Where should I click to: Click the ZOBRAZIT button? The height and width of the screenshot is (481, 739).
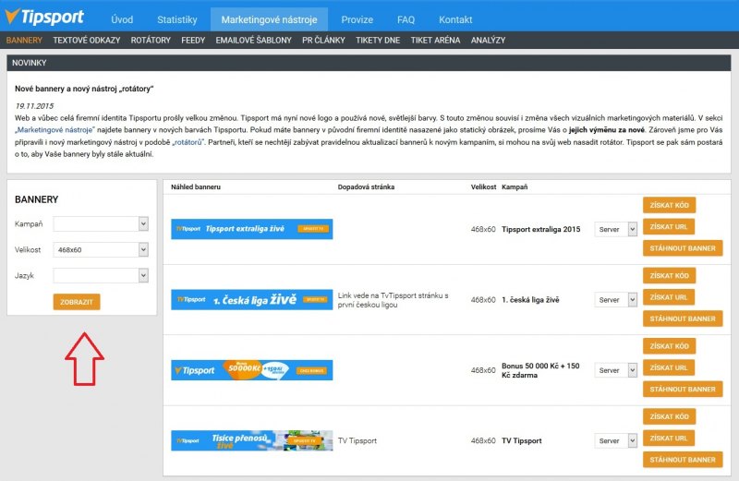coord(77,302)
